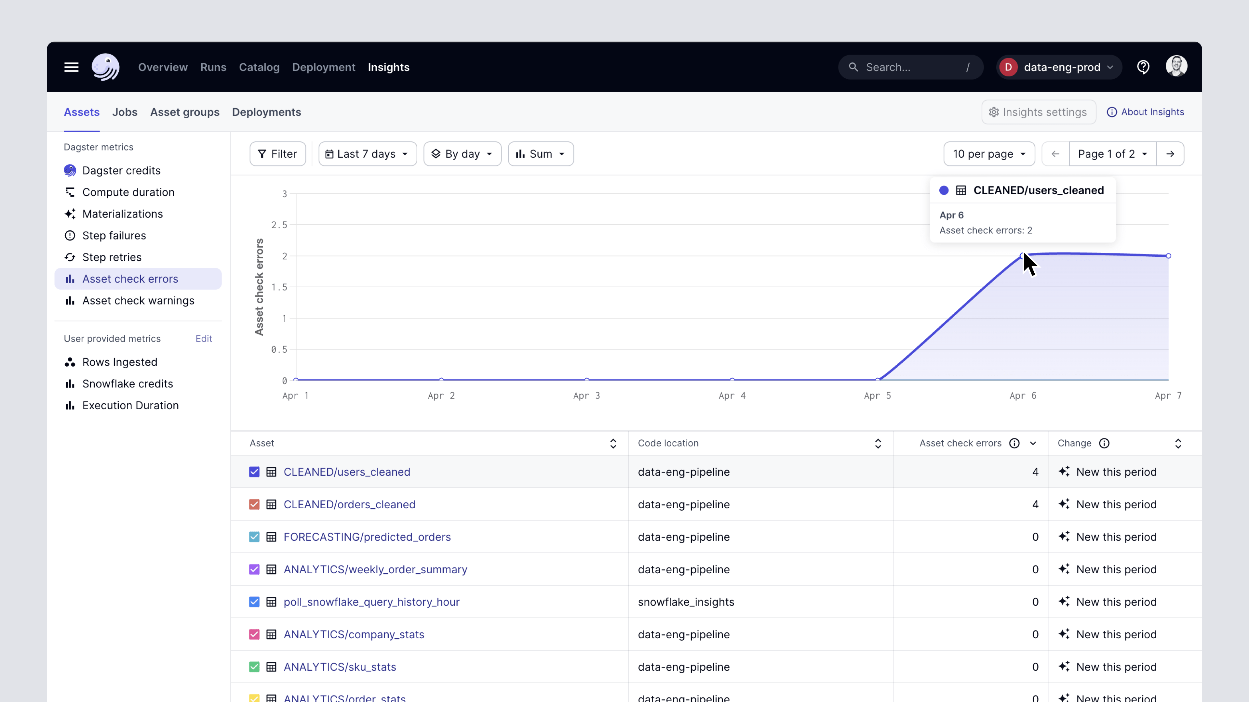The width and height of the screenshot is (1249, 702).
Task: Go to the Deployment nav item
Action: [323, 67]
